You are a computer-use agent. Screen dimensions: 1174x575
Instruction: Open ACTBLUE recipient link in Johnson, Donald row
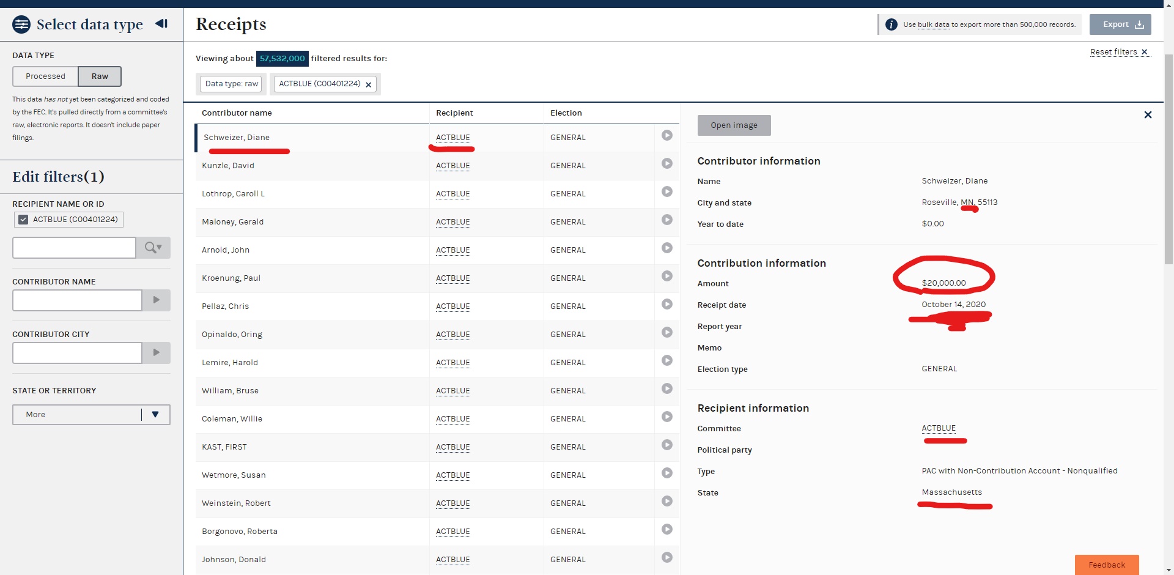pyautogui.click(x=453, y=560)
